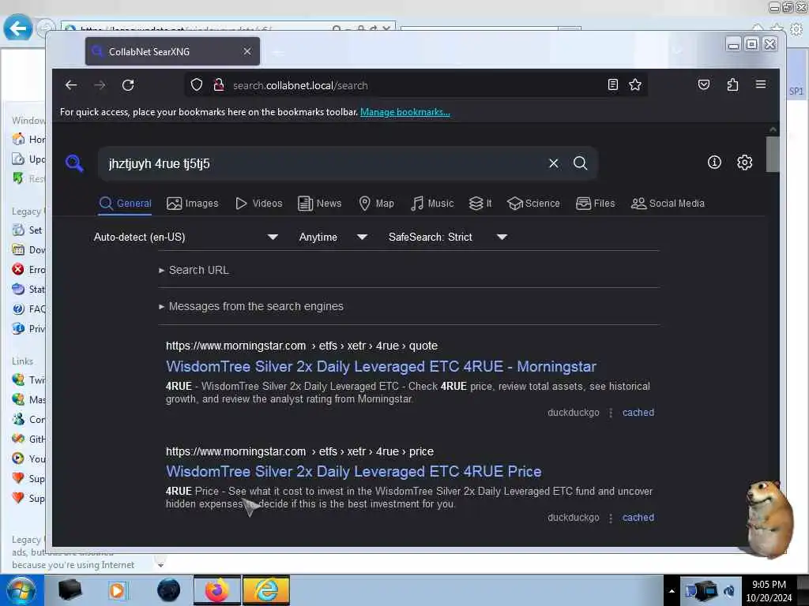The width and height of the screenshot is (809, 606).
Task: Open Manage bookmarks link
Action: 405,112
